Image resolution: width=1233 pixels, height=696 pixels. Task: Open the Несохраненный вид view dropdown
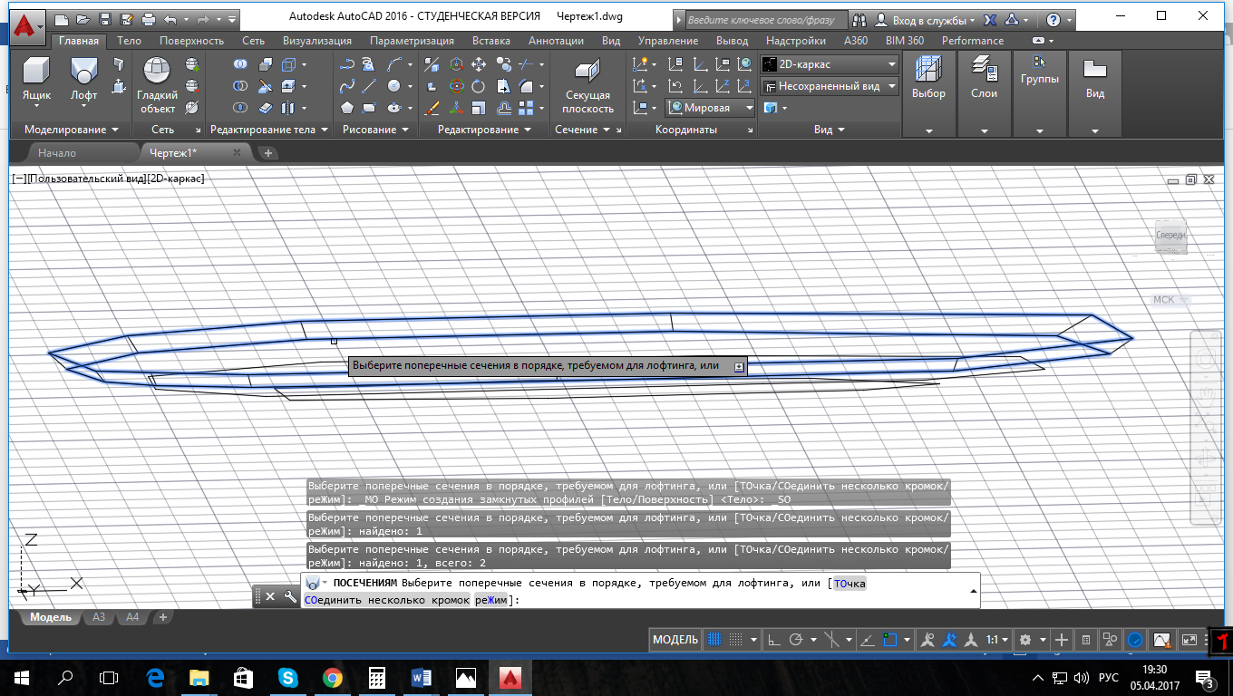[x=830, y=86]
